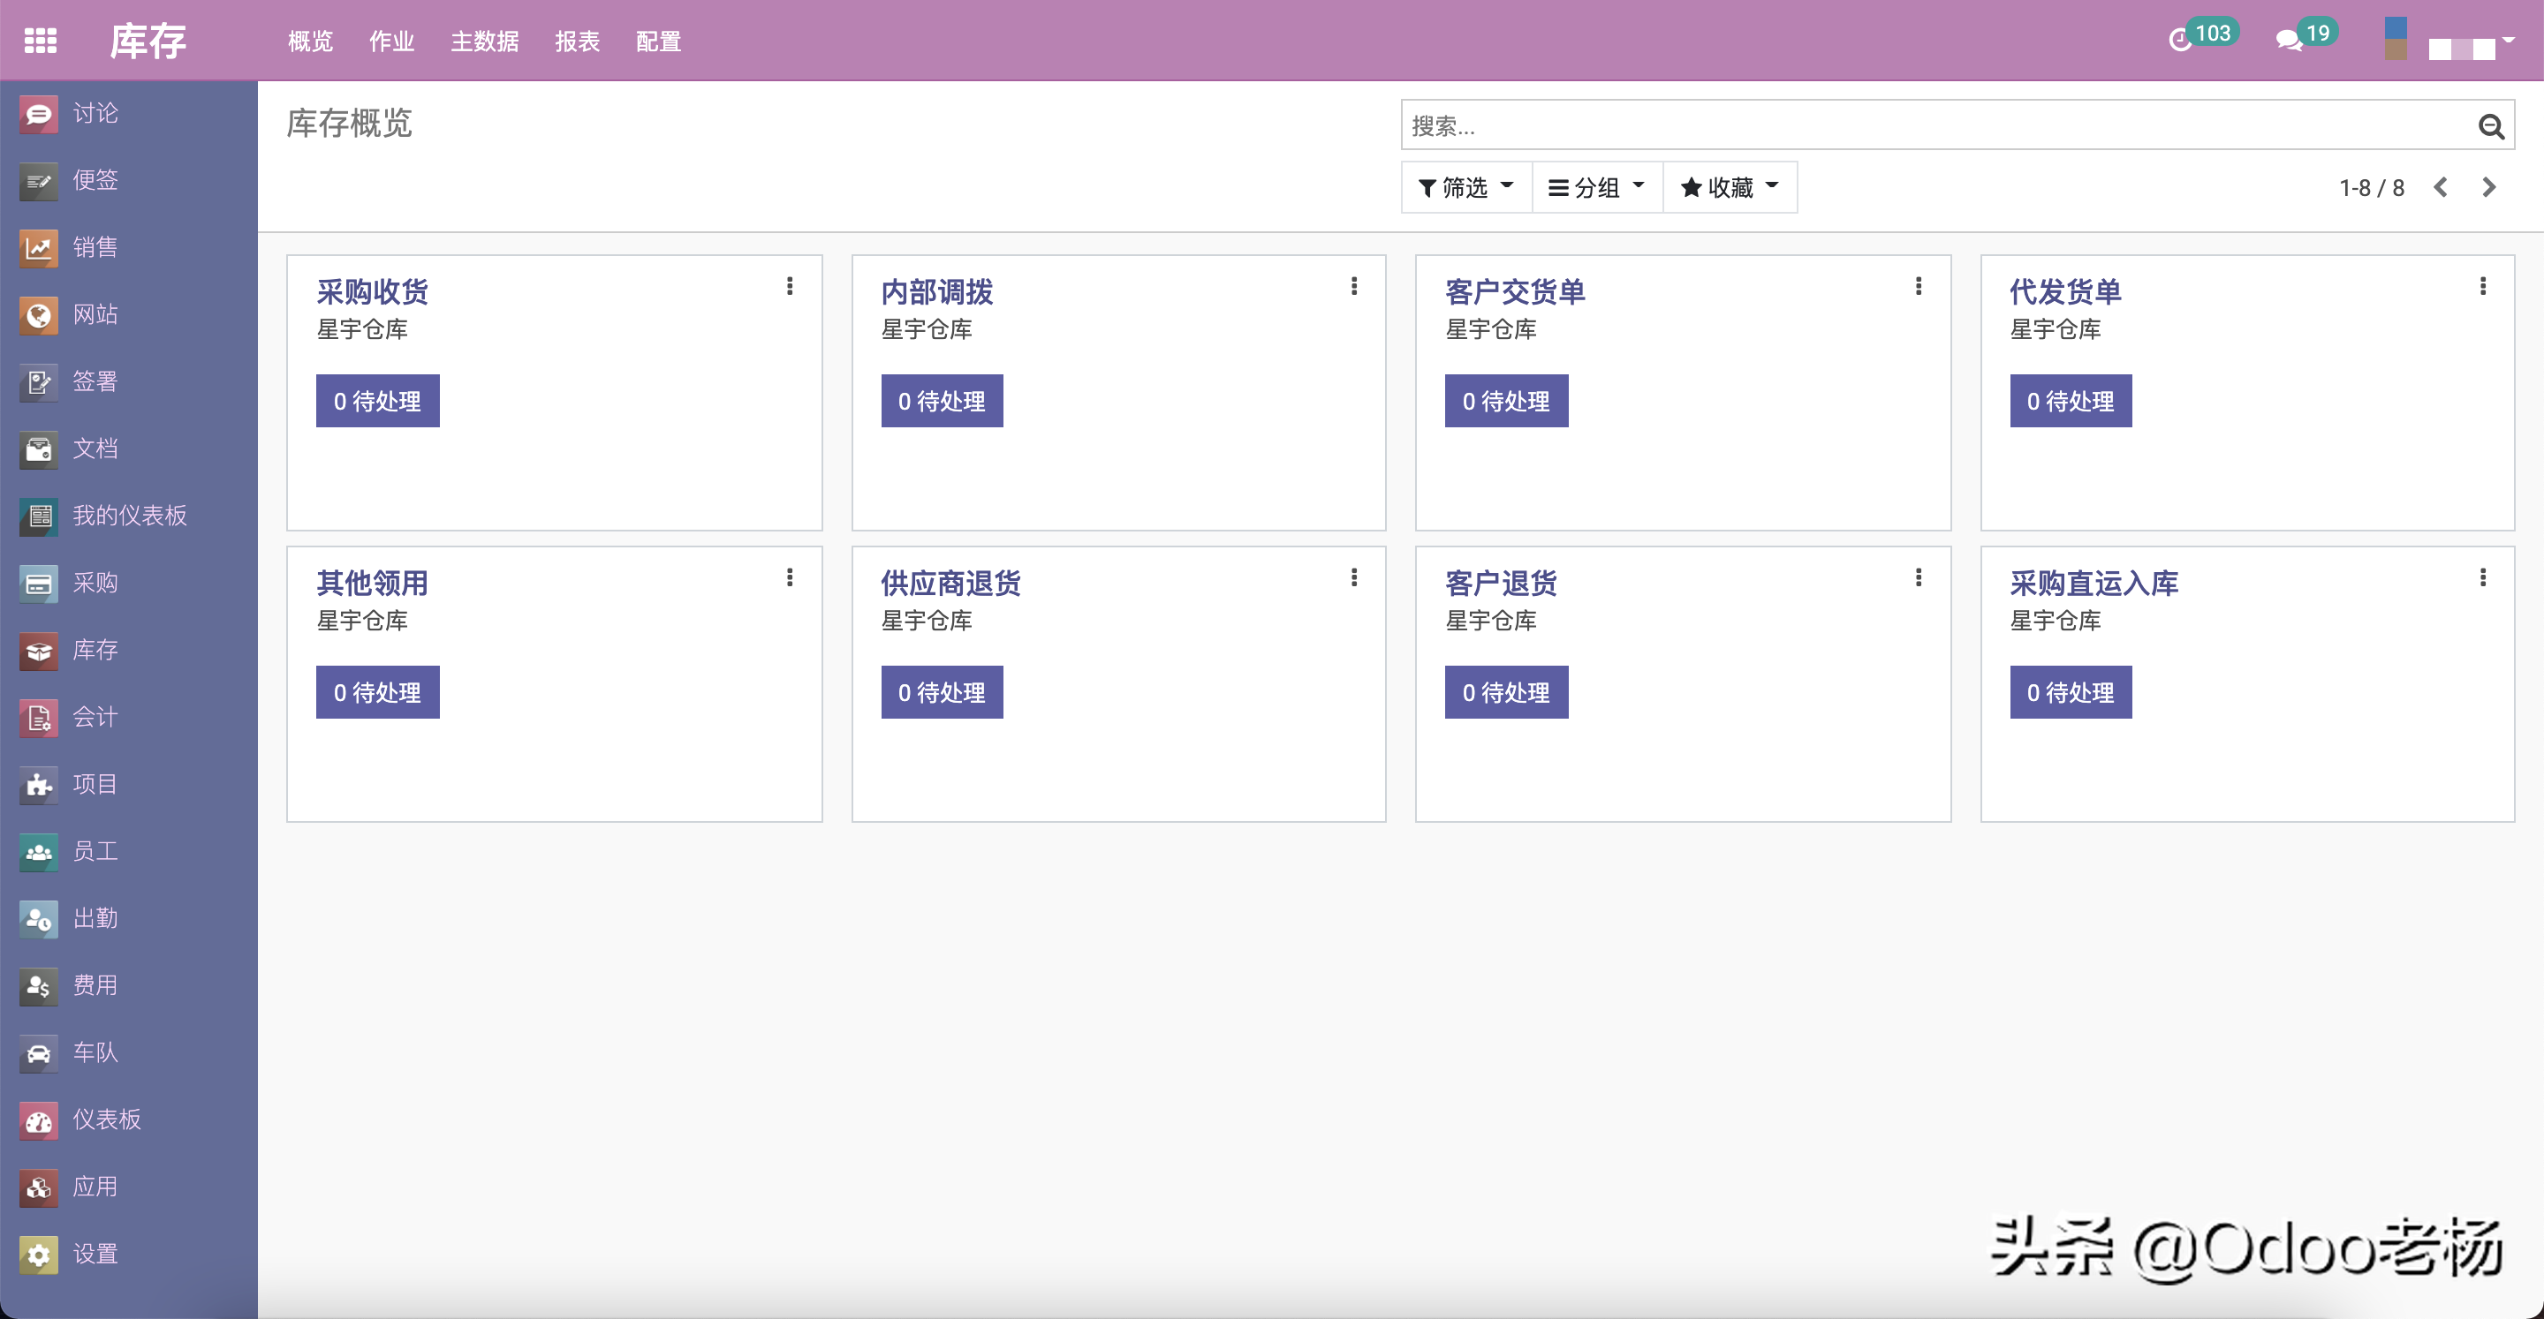Click the search magnifier icon
Screen dimensions: 2544x1319
2490,126
